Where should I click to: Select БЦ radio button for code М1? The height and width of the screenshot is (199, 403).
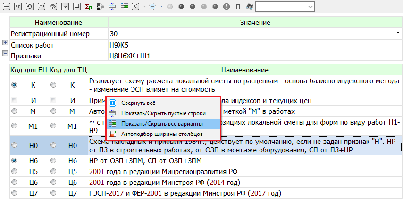click(x=14, y=126)
